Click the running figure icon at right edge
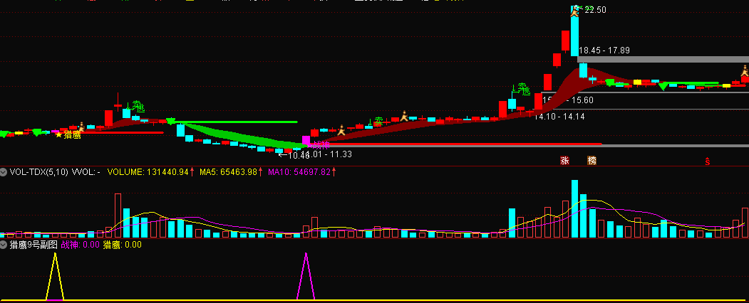 click(x=745, y=71)
